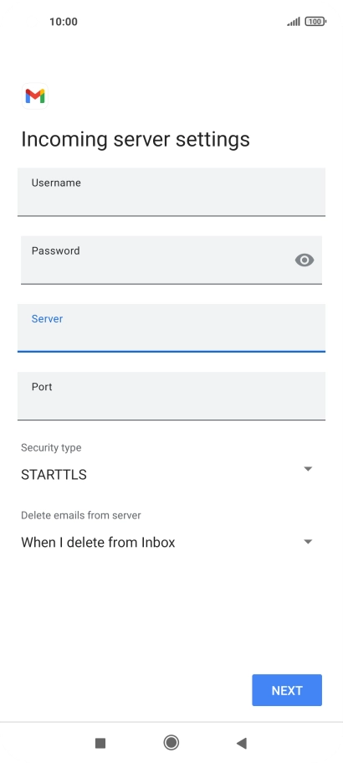Tap the back triangle navigation icon
The image size is (343, 763).
[x=242, y=743]
